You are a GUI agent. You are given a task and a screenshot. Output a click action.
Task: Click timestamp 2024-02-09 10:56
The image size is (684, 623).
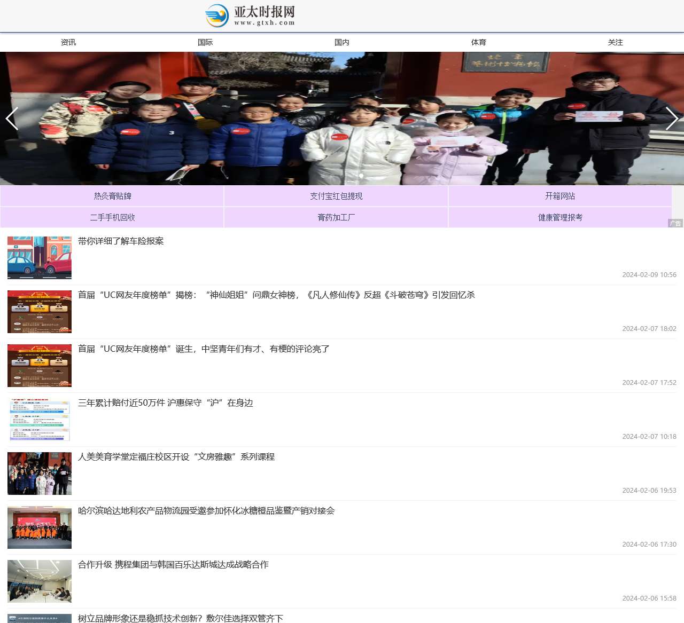coord(649,275)
